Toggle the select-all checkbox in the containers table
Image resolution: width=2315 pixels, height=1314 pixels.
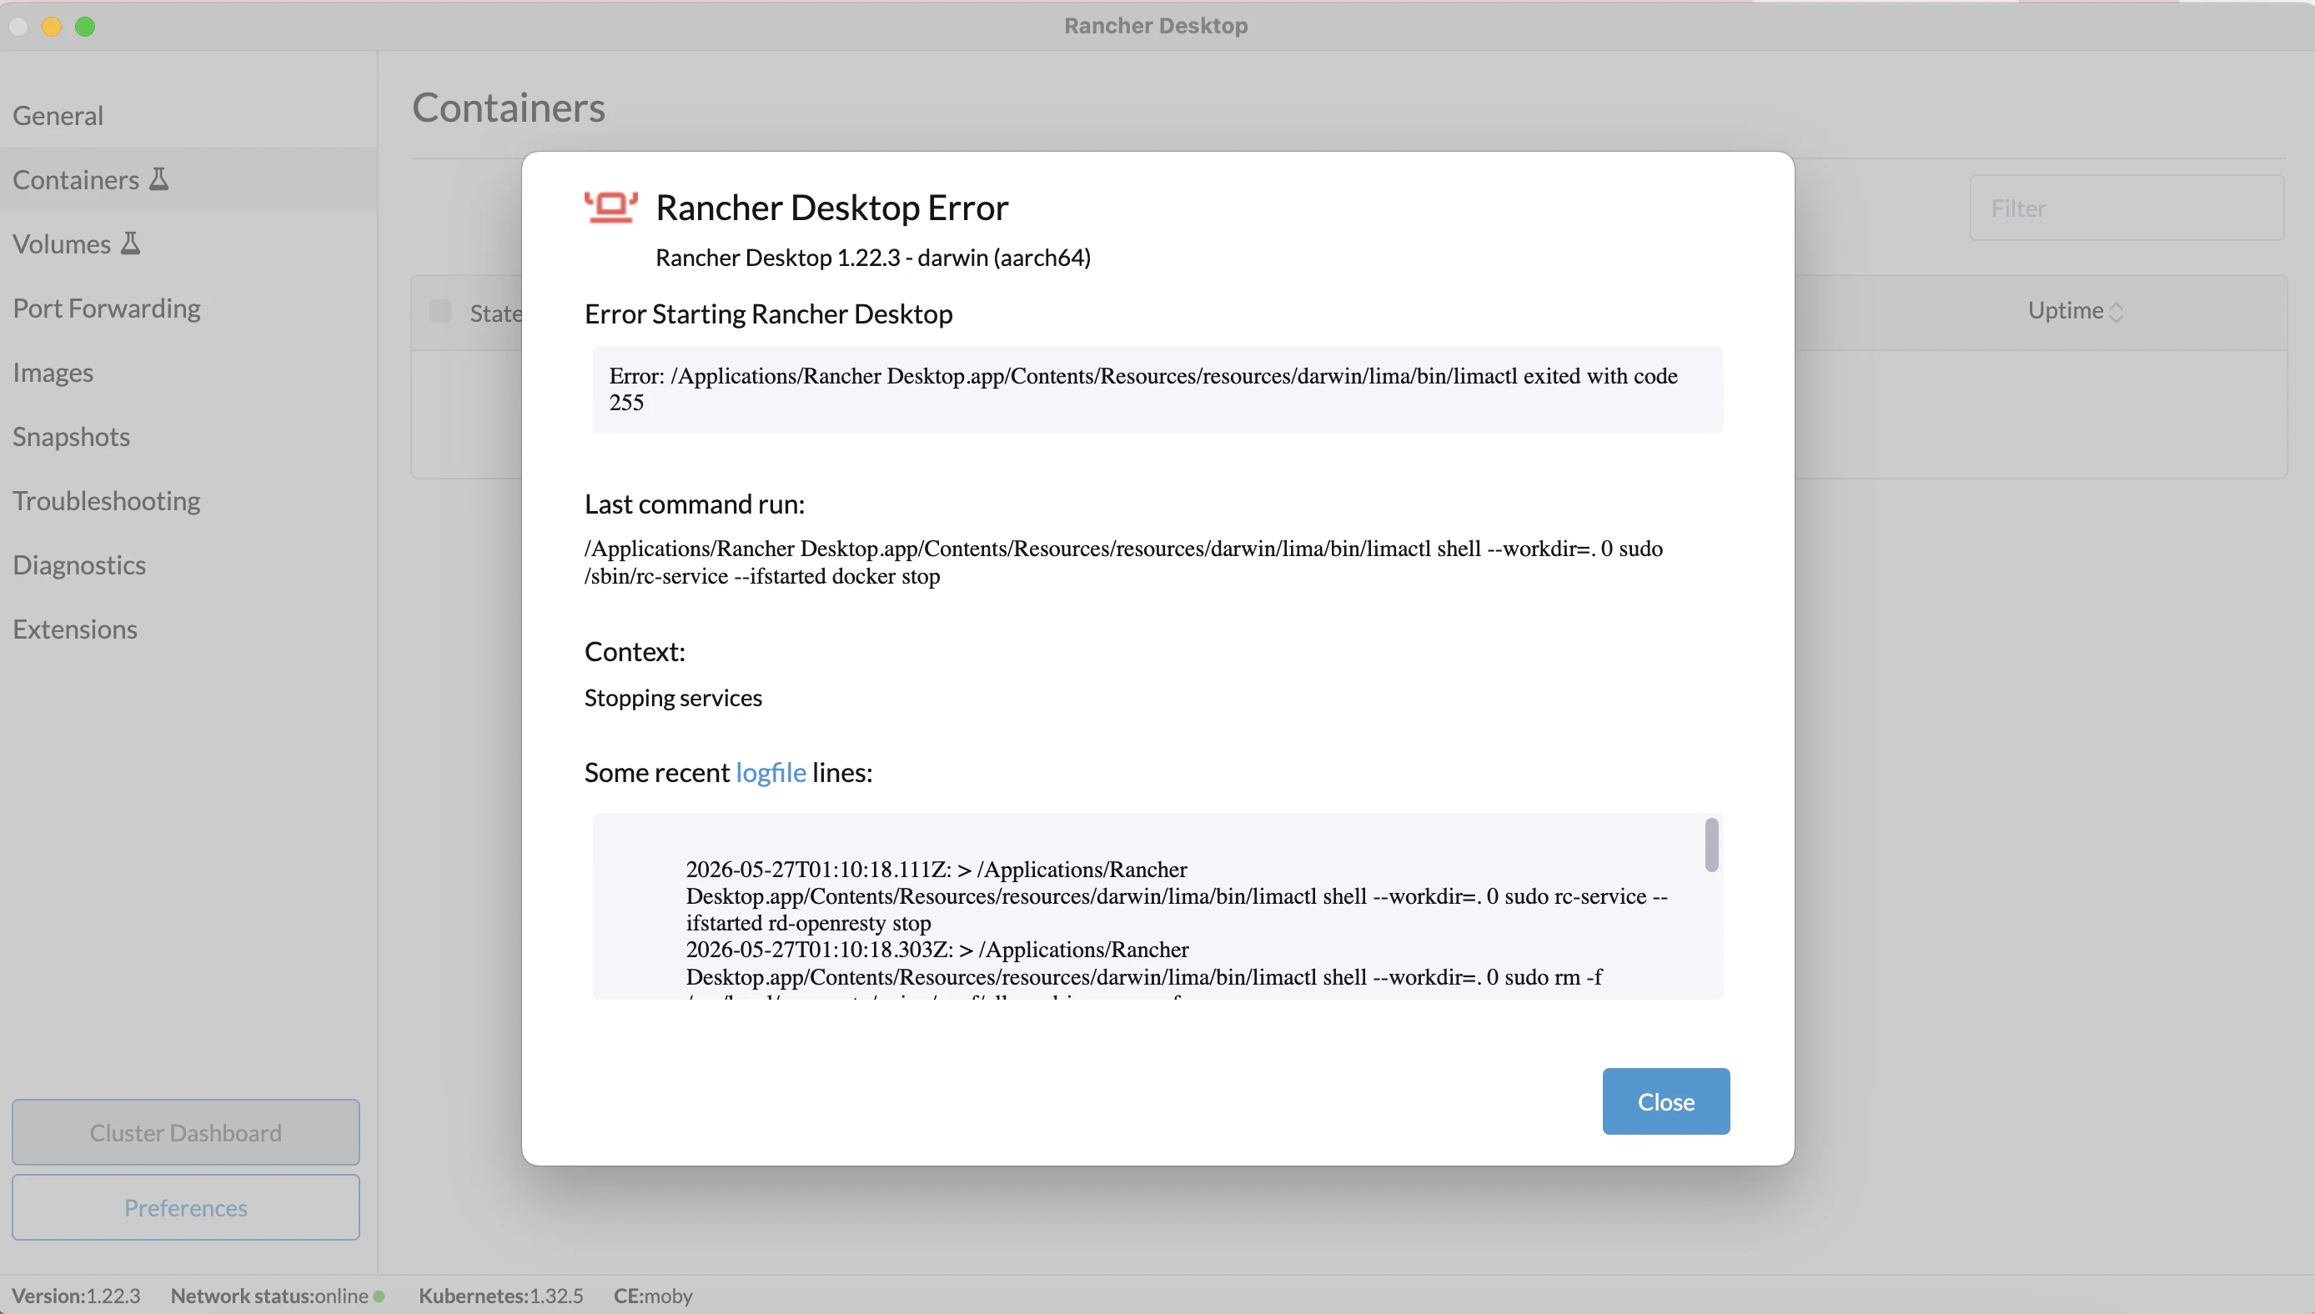[x=440, y=311]
